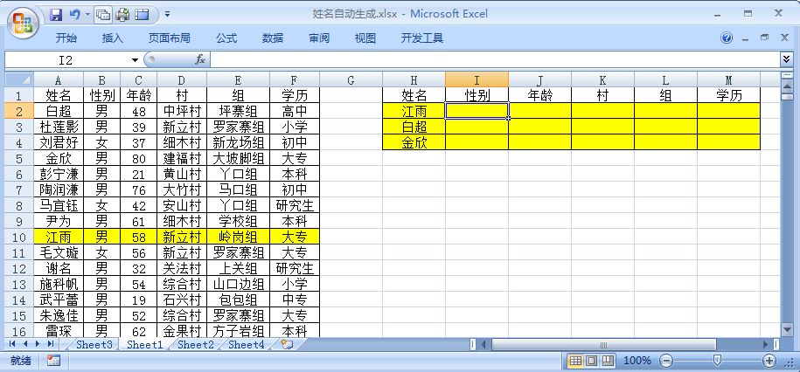Open the 开始 ribbon tab
The height and width of the screenshot is (372, 800).
coord(66,38)
